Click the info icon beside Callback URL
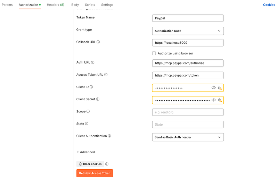 [98, 42]
